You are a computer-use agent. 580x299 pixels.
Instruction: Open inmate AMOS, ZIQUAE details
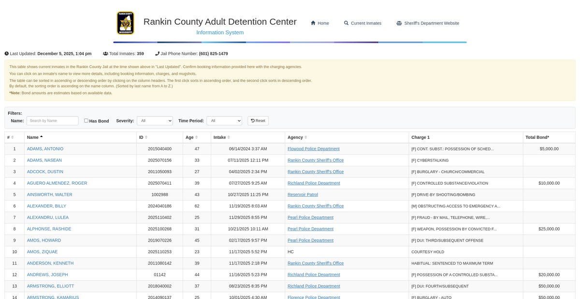point(42,252)
